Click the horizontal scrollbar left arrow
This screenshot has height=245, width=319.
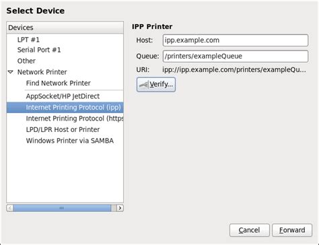tap(10, 208)
